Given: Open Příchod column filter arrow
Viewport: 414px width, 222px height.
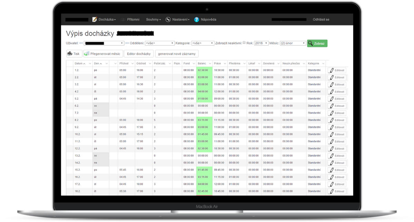Looking at the screenshot, I should point(132,63).
